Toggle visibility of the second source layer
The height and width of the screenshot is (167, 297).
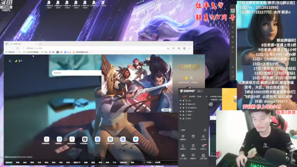click(x=180, y=104)
